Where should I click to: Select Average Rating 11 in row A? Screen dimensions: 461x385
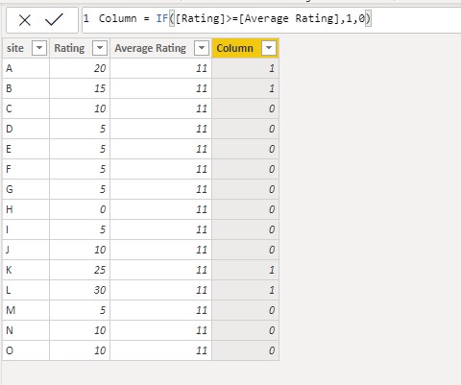160,68
